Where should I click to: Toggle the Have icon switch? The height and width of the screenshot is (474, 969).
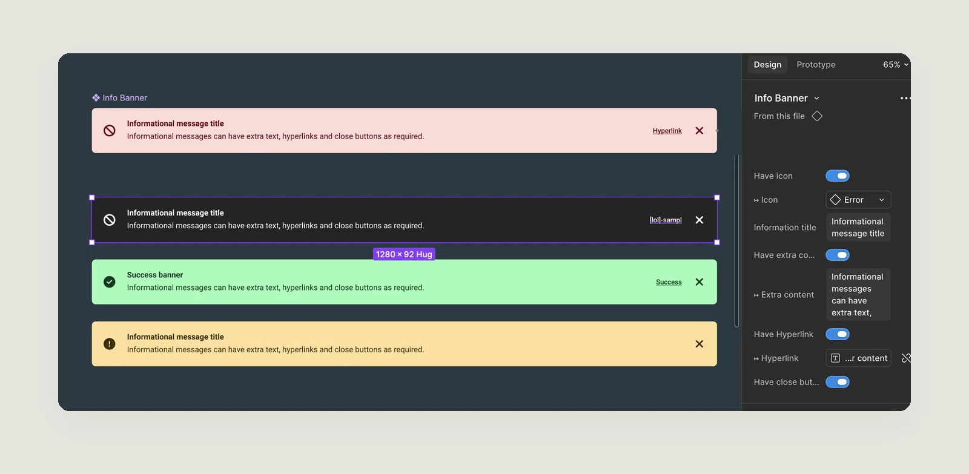click(838, 176)
